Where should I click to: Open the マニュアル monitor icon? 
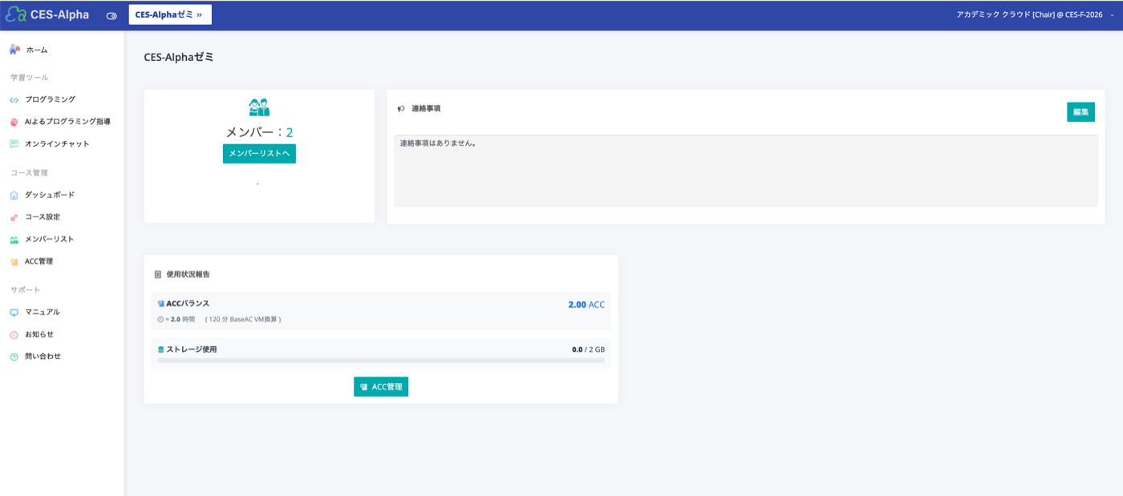tap(14, 313)
